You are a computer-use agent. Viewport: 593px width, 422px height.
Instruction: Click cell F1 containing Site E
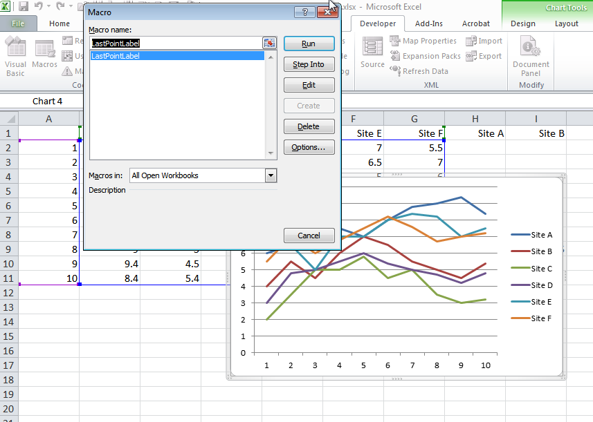[363, 133]
